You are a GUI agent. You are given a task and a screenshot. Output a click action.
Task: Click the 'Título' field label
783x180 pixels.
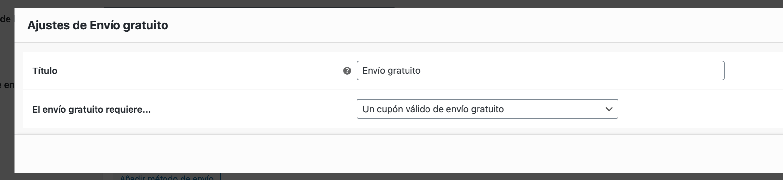click(x=45, y=71)
